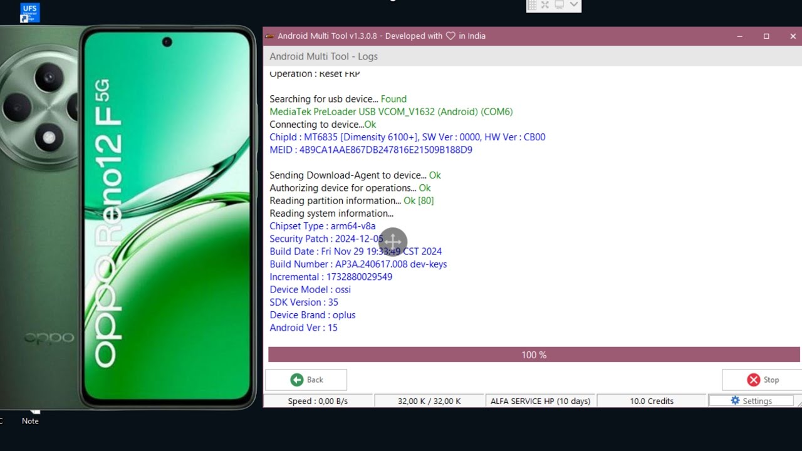The height and width of the screenshot is (451, 802).
Task: Go Back to the previous screen
Action: (x=306, y=380)
